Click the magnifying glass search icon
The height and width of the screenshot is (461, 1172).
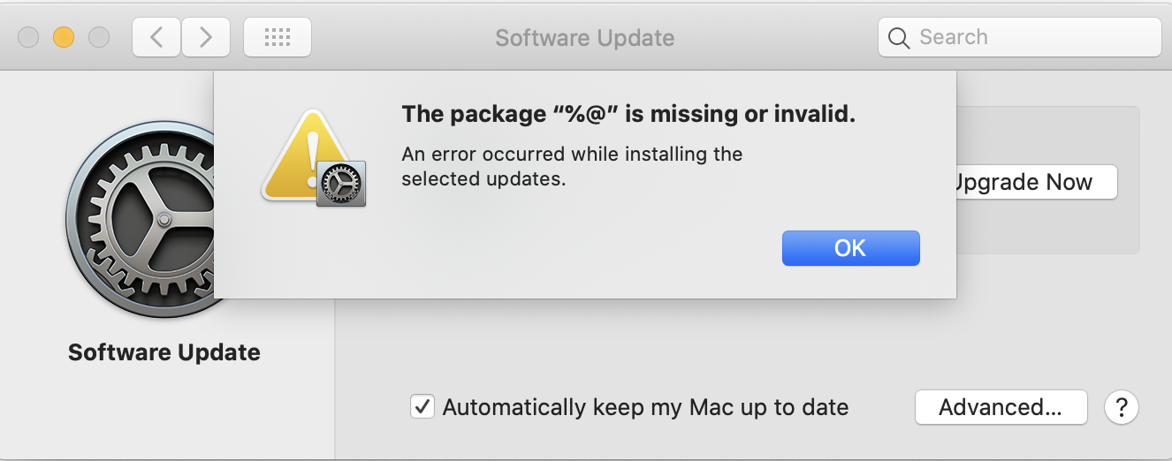(x=899, y=38)
